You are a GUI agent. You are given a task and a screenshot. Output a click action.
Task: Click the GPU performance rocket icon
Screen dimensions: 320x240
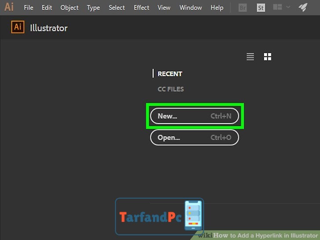(303, 7)
